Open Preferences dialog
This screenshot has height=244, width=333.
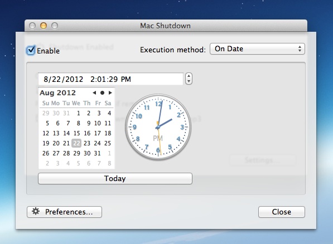pos(64,212)
